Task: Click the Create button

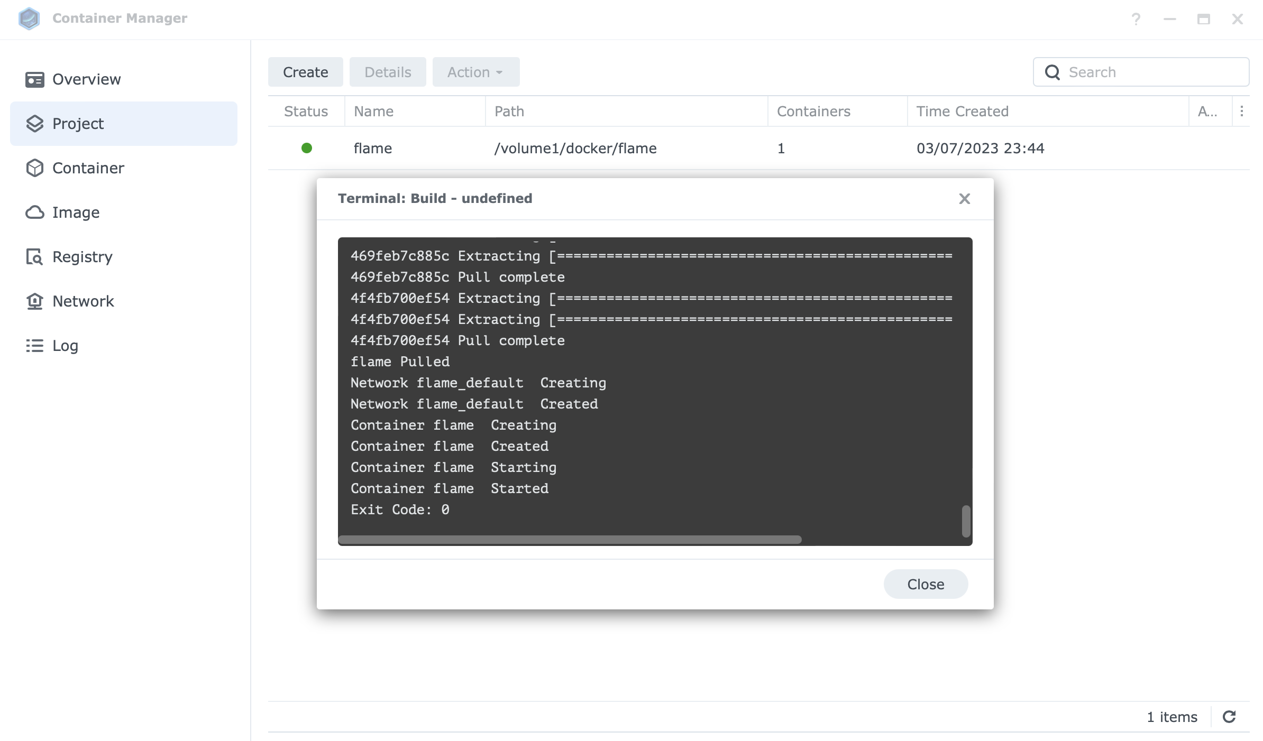Action: coord(306,72)
